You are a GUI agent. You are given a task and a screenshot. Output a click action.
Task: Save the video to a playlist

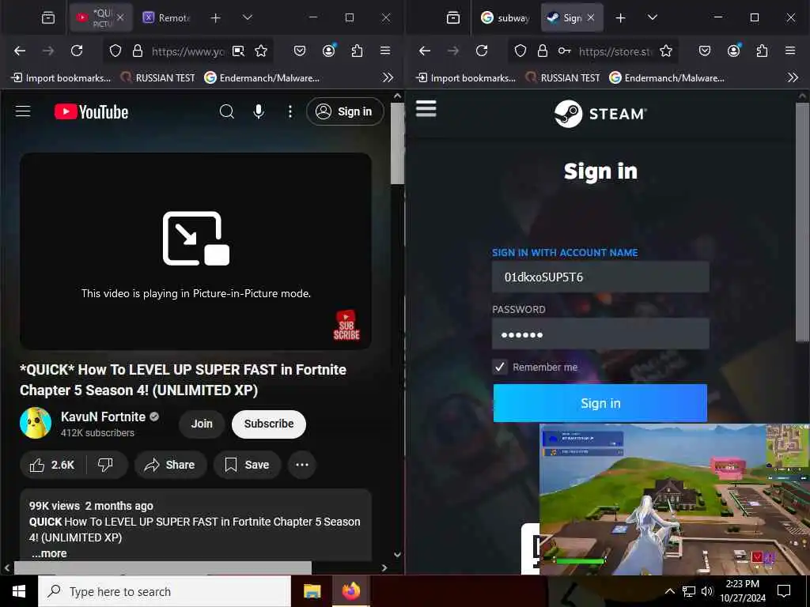pyautogui.click(x=248, y=465)
